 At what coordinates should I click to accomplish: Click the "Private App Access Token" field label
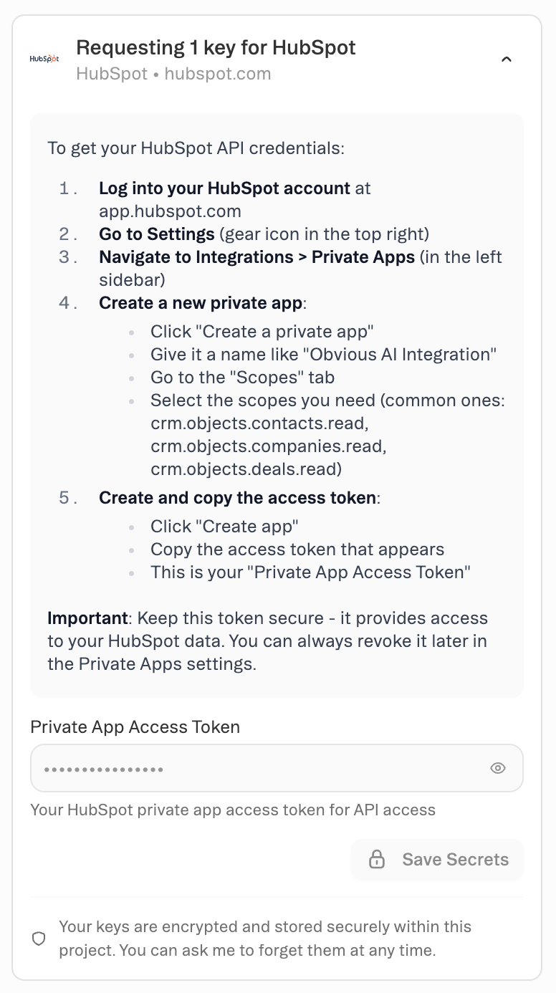pos(135,726)
